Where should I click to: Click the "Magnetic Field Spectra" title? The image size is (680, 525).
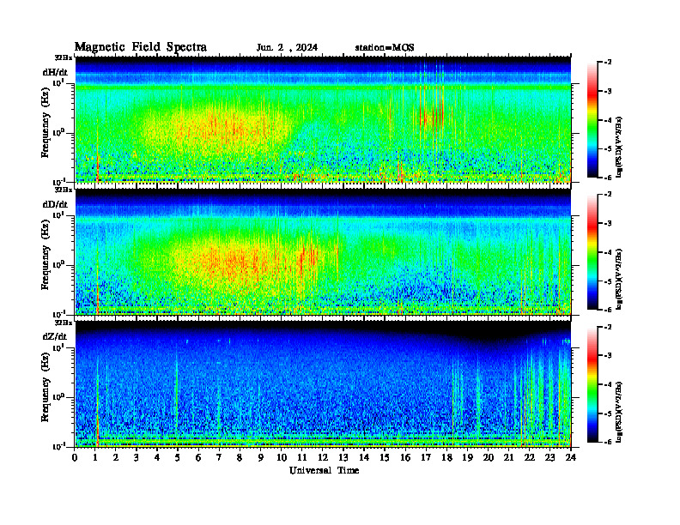[x=141, y=47]
